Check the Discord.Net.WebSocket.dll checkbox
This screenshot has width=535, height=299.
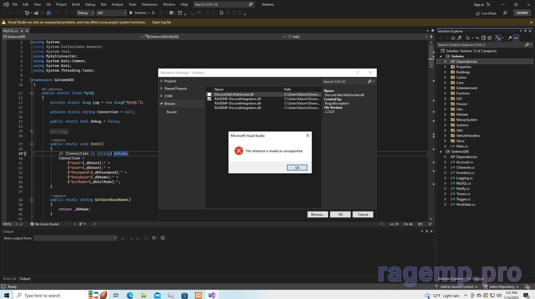[209, 94]
